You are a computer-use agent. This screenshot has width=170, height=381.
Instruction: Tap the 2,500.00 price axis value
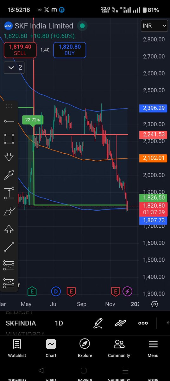pyautogui.click(x=154, y=90)
